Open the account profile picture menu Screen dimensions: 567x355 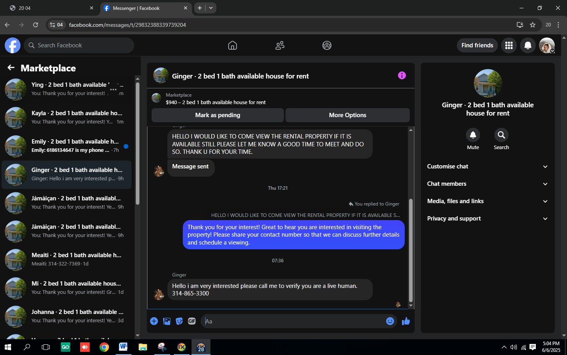(x=547, y=45)
